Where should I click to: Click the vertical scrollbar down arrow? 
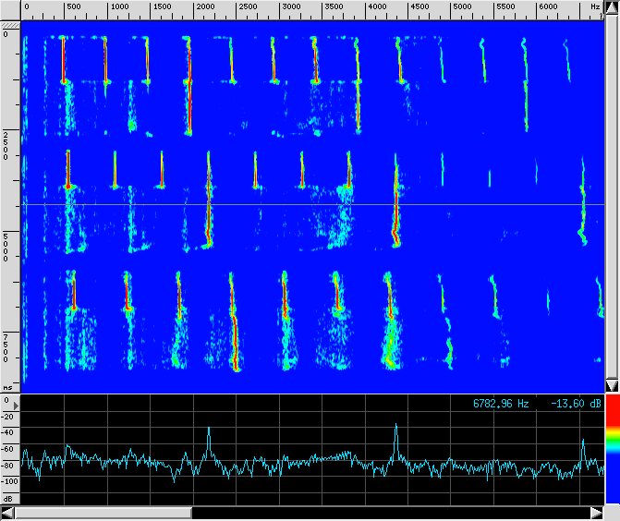point(612,384)
